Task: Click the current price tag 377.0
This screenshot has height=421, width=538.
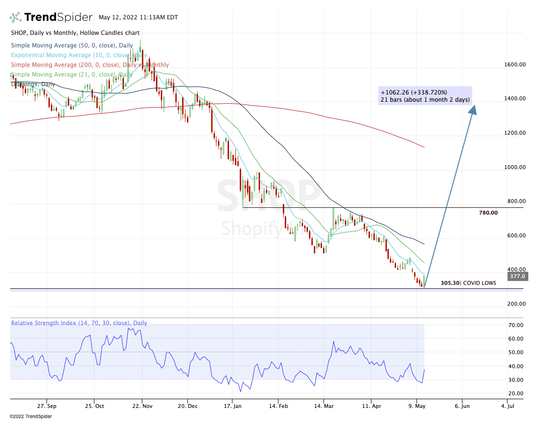Action: (517, 276)
